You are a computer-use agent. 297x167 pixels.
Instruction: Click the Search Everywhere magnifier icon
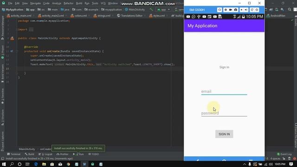290,9
